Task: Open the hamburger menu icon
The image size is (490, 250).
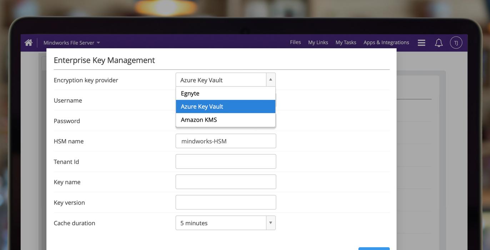Action: pos(421,42)
